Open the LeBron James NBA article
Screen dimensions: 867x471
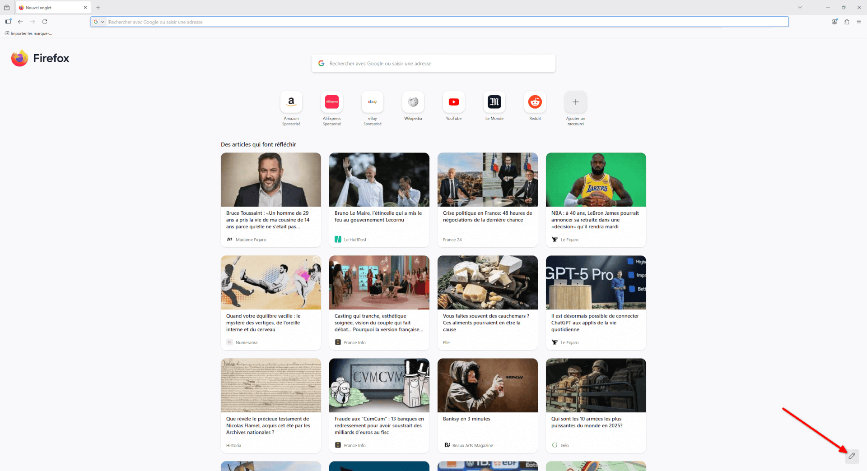click(x=595, y=220)
